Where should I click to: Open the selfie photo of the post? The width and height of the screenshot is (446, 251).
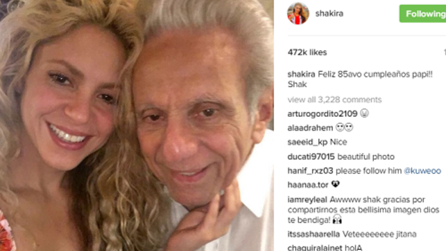coord(137,126)
